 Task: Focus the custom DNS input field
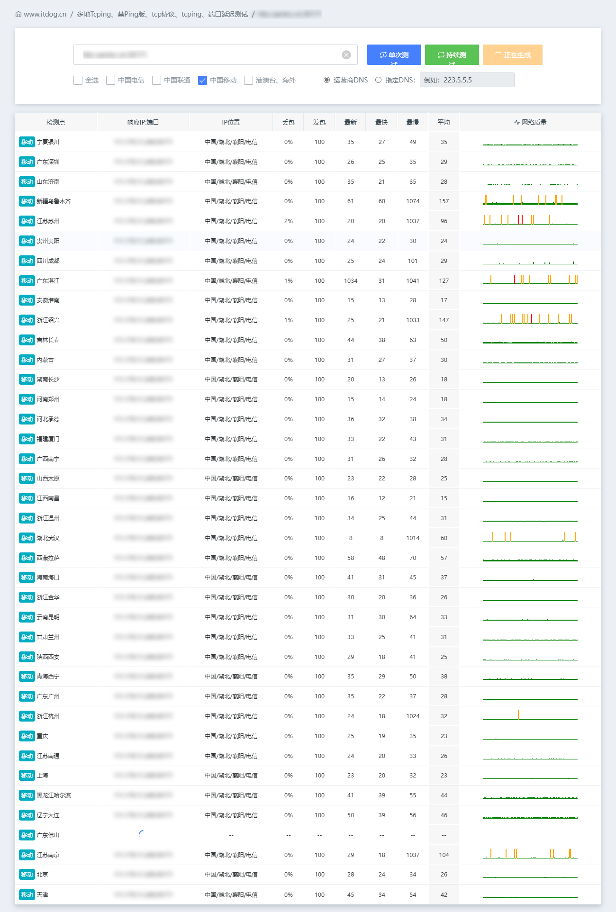[467, 80]
